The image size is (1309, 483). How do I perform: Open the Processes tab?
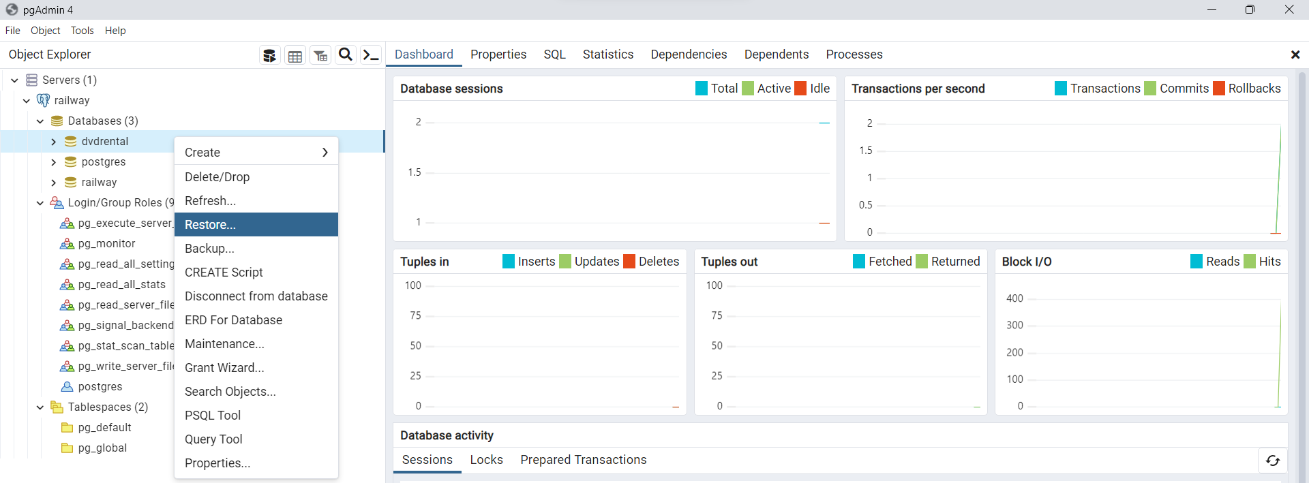[x=854, y=54]
